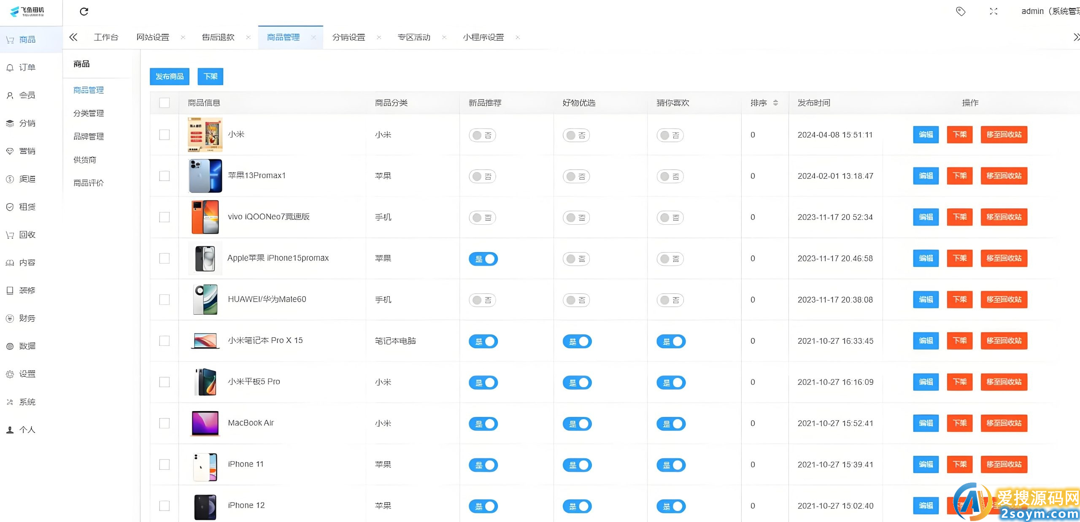
Task: Open 分类管理 in the submenu
Action: click(x=89, y=113)
